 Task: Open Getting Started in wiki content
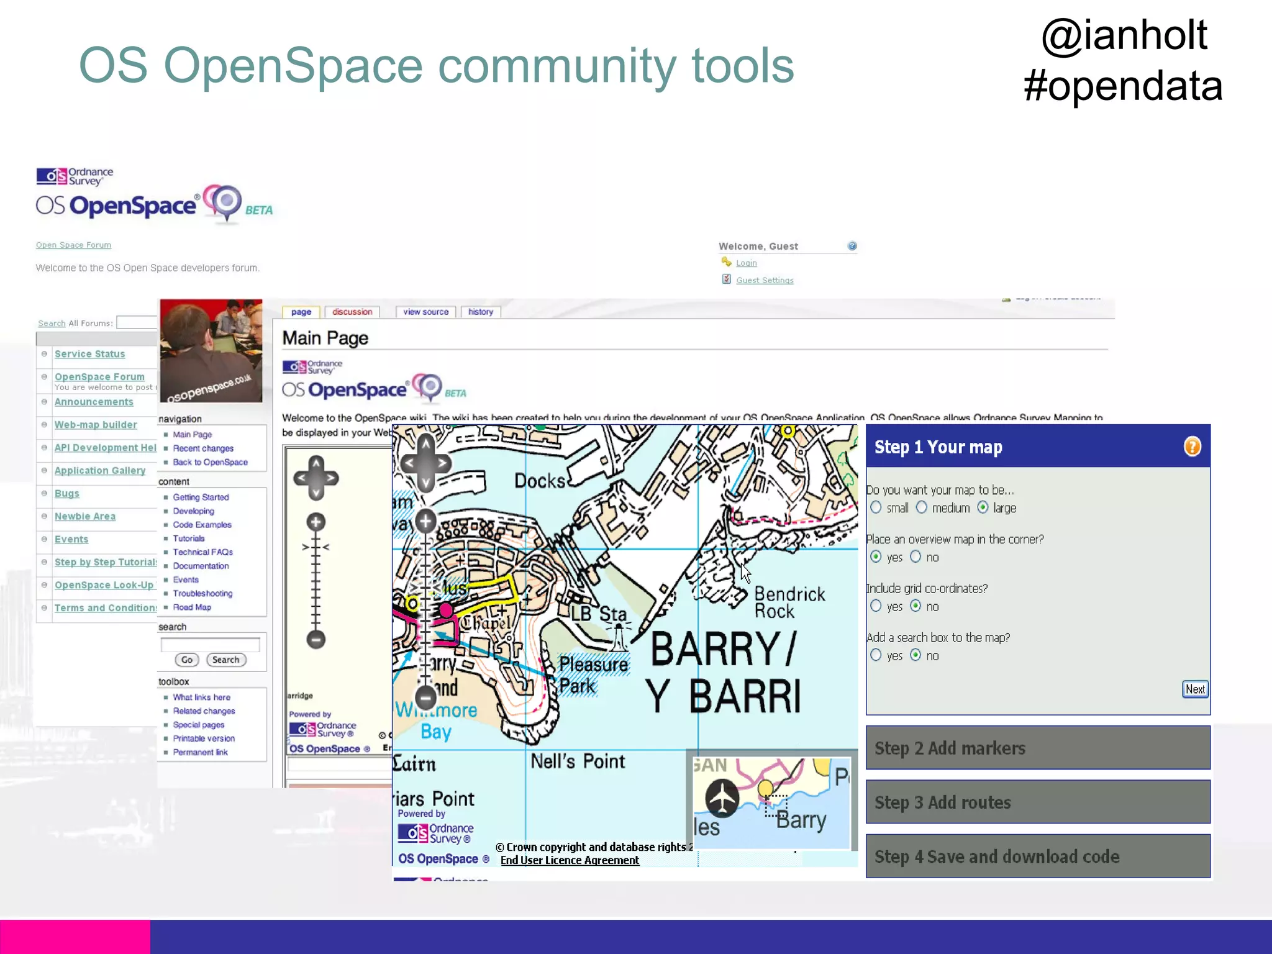[x=201, y=497]
